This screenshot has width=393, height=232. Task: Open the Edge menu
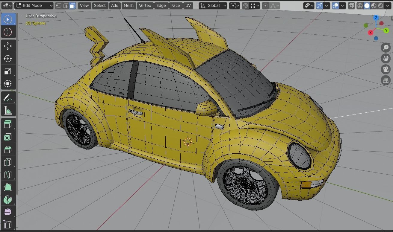[161, 5]
